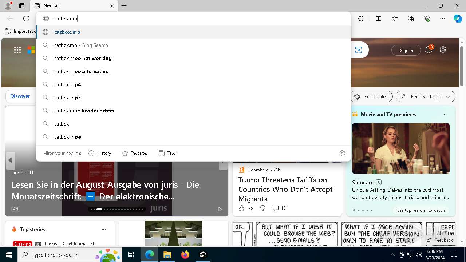
Task: Open Movie and TV premieres options menu
Action: click(444, 114)
